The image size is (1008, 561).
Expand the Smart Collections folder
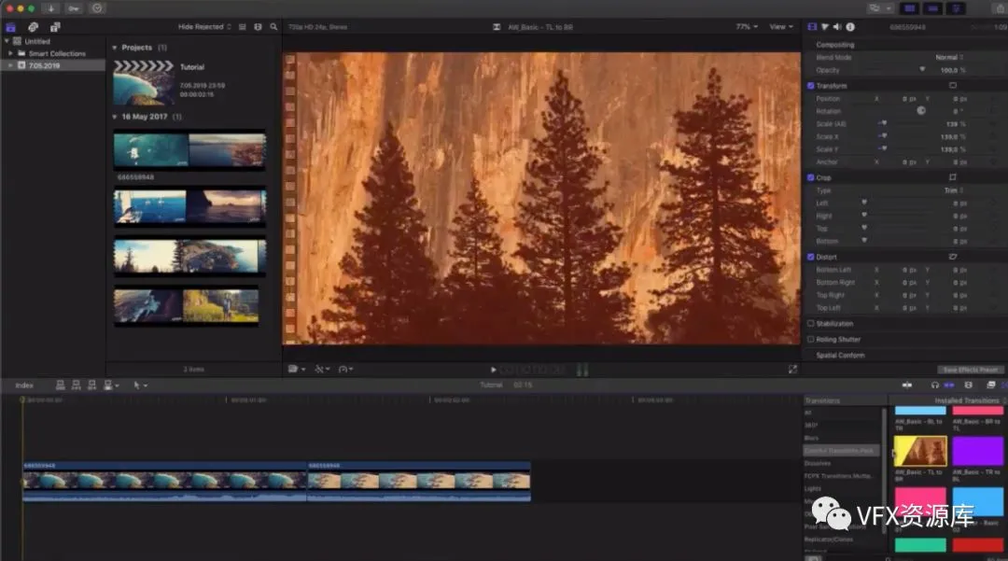(11, 54)
